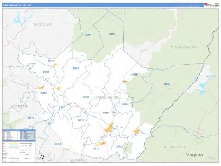Viewport: 221px width, 166px height.
Task: Click ZIP code label 24931
Action: pos(86,97)
